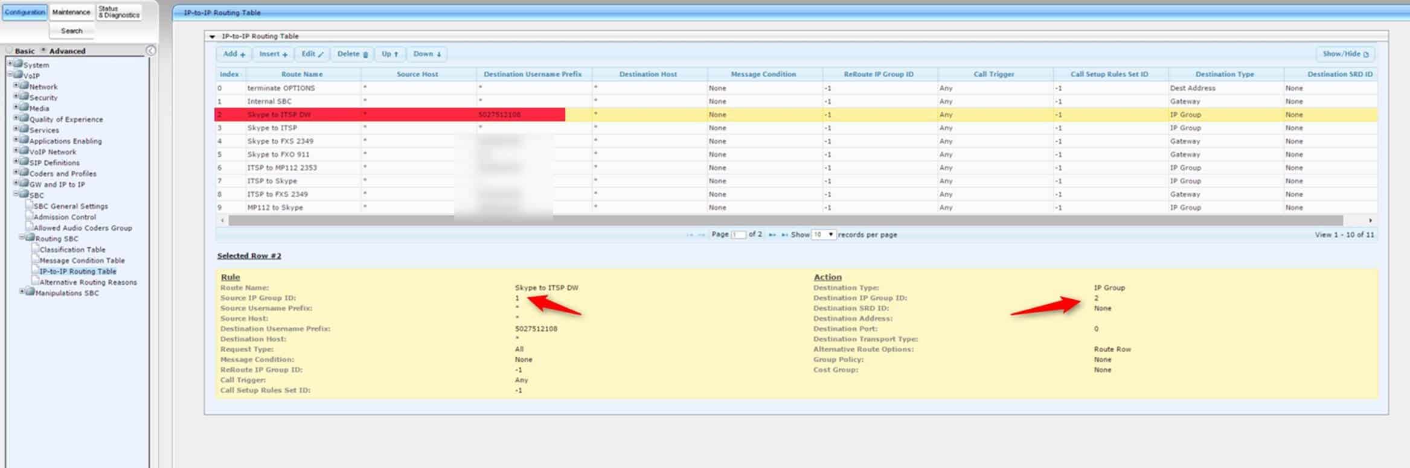Open the Maintenance tab
The width and height of the screenshot is (1410, 468).
71,12
